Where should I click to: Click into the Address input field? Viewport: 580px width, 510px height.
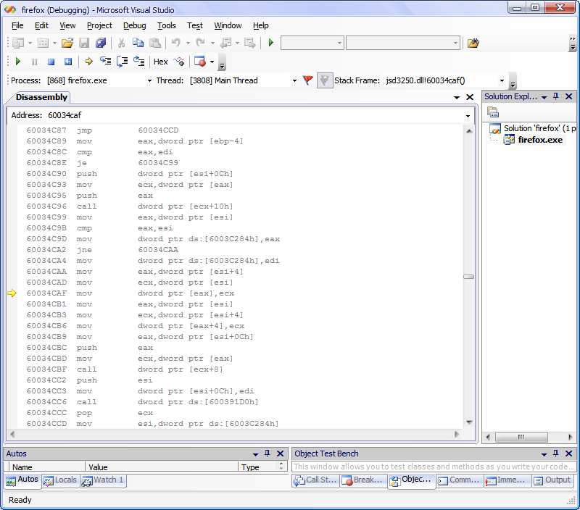[x=254, y=115]
